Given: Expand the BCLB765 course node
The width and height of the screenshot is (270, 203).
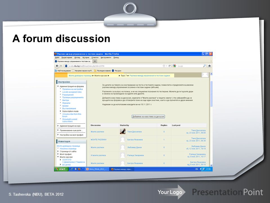Looking at the screenshot, I should coord(60,165).
